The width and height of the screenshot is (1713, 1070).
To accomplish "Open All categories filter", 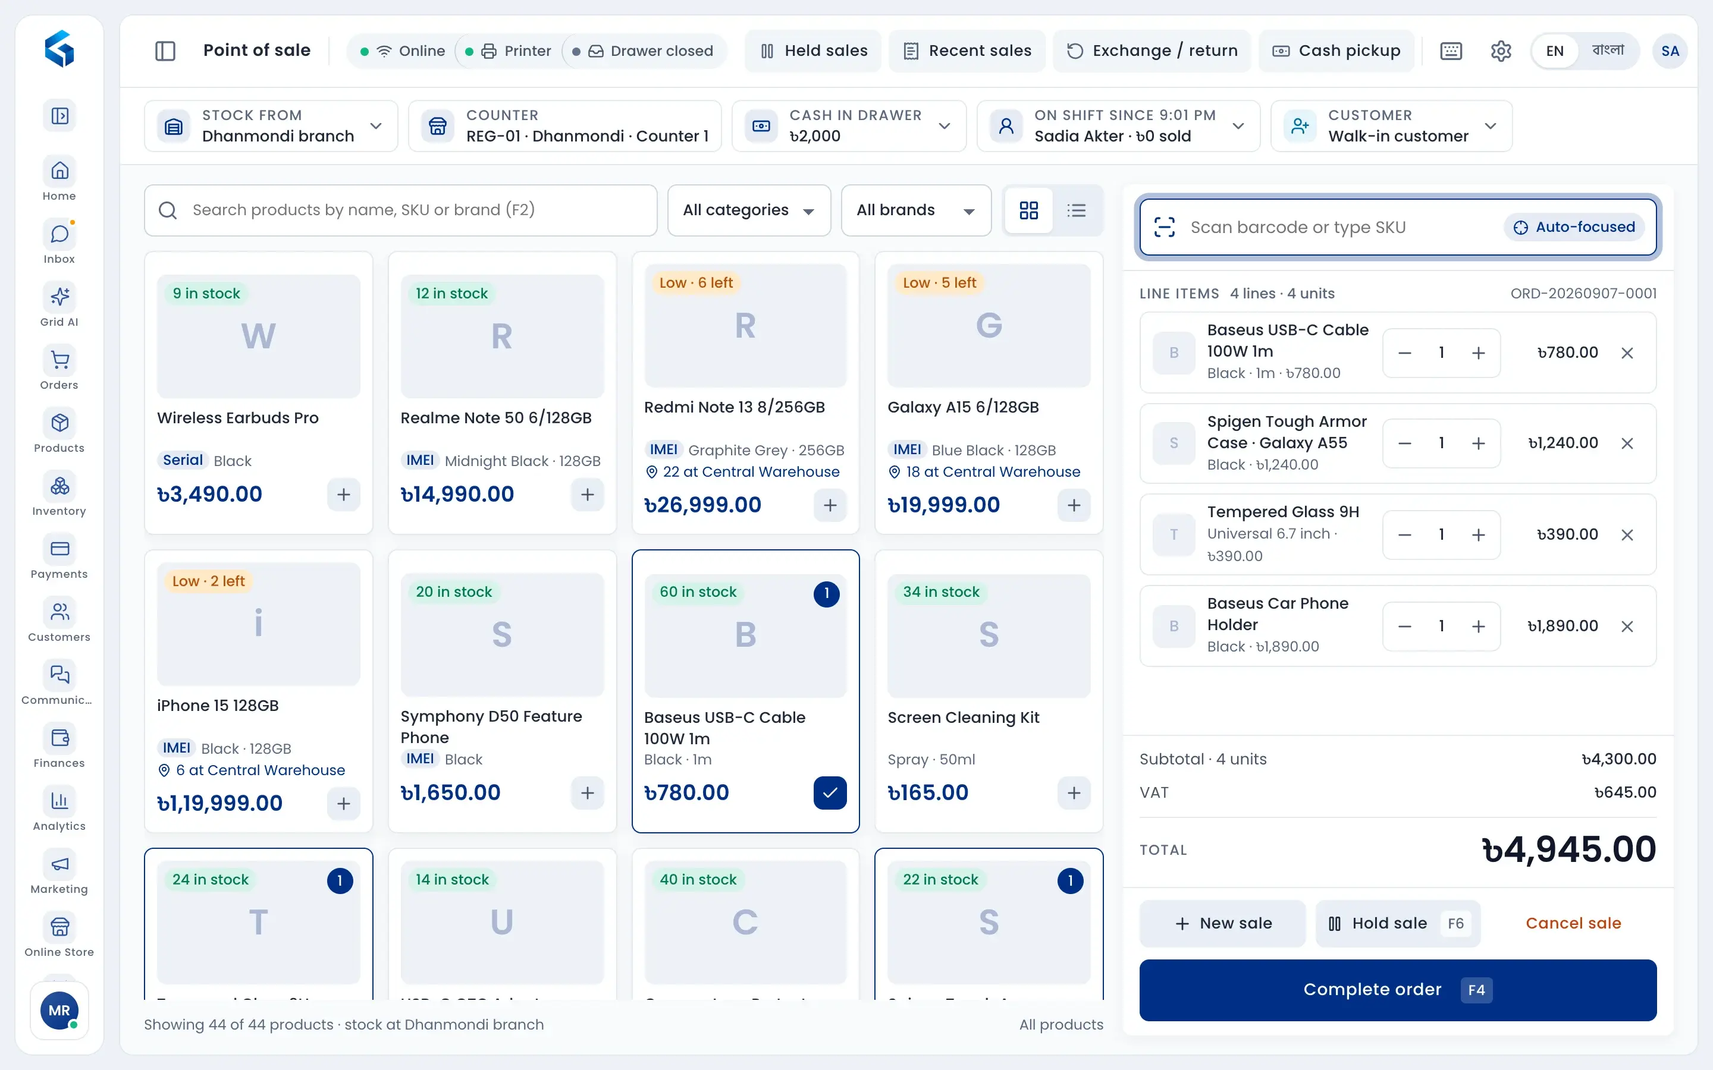I will point(749,210).
